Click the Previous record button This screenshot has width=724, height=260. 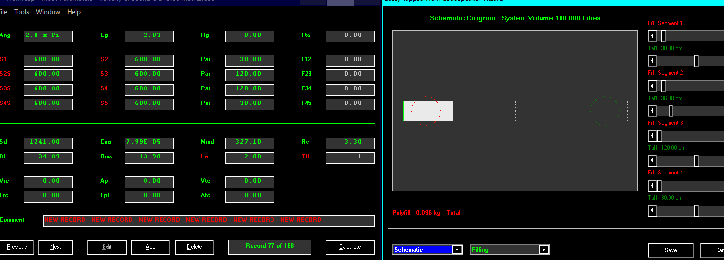pos(17,247)
